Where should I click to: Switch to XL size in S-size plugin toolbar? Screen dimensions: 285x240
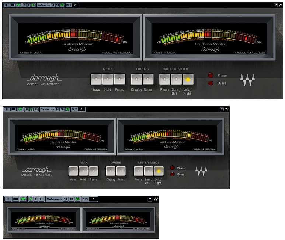[41, 199]
